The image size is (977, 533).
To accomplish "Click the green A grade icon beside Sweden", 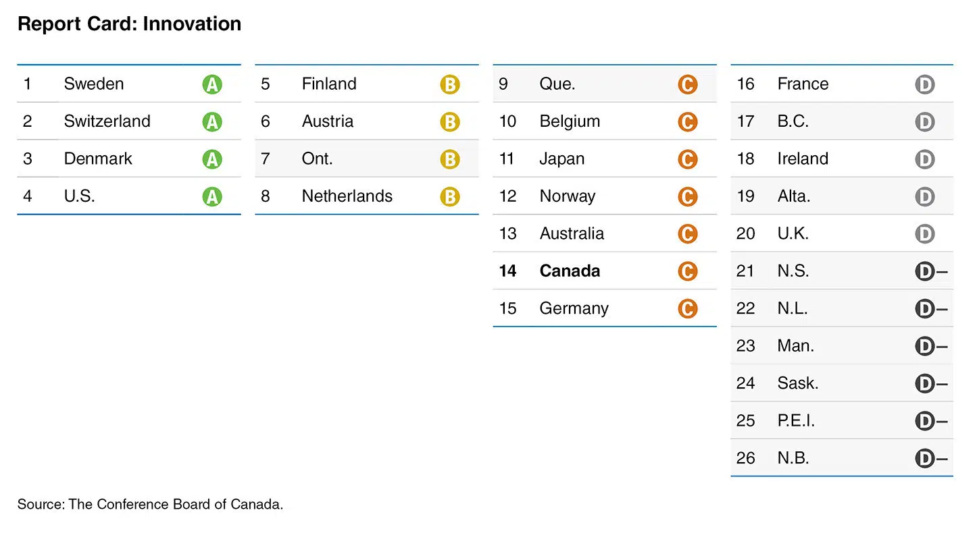I will pos(212,84).
